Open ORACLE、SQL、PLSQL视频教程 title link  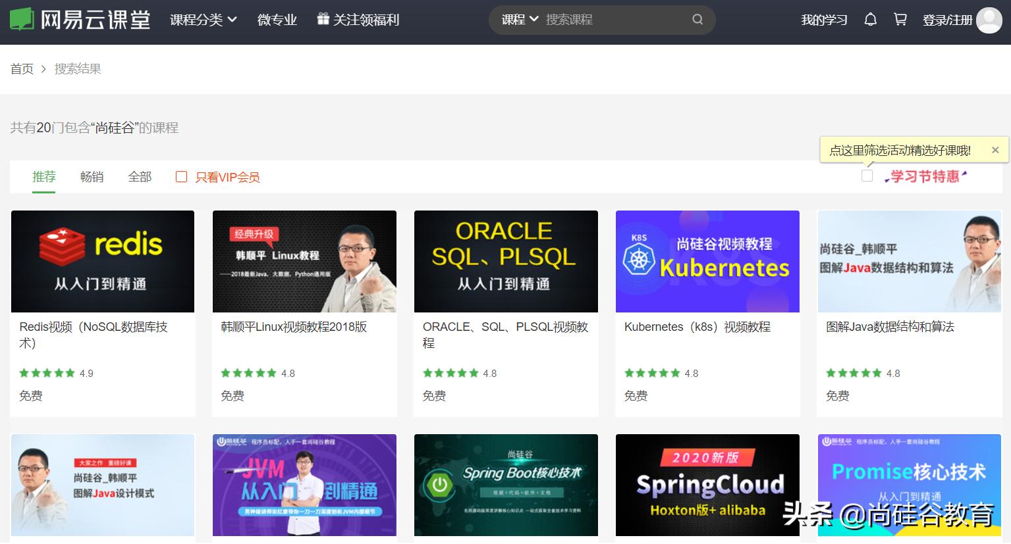point(505,335)
